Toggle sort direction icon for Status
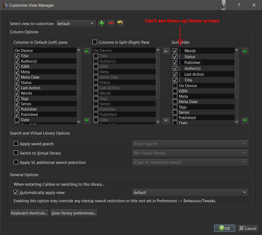 click(x=180, y=57)
